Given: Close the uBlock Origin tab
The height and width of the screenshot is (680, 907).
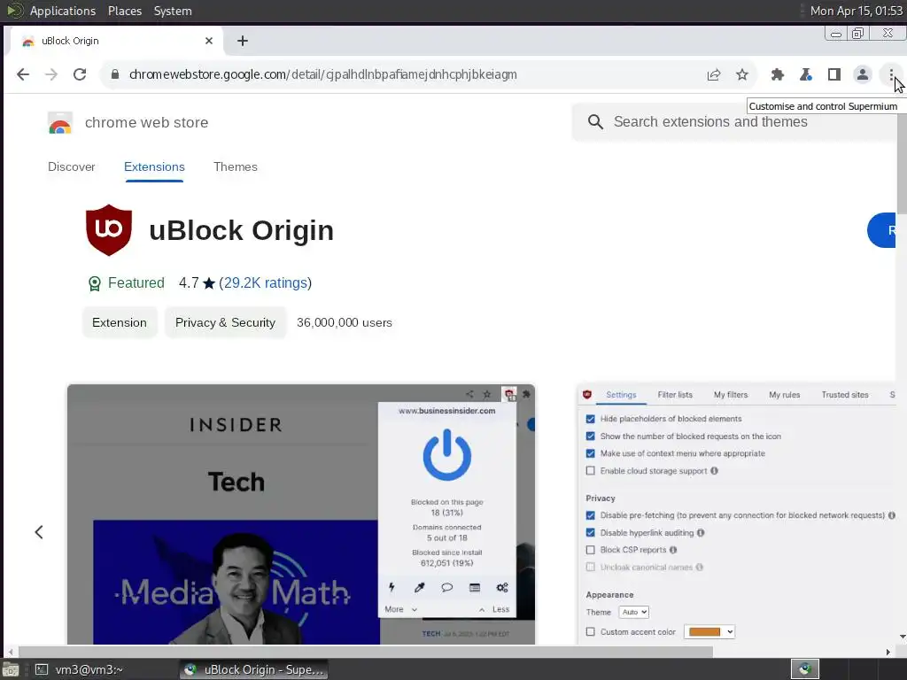Looking at the screenshot, I should [209, 41].
